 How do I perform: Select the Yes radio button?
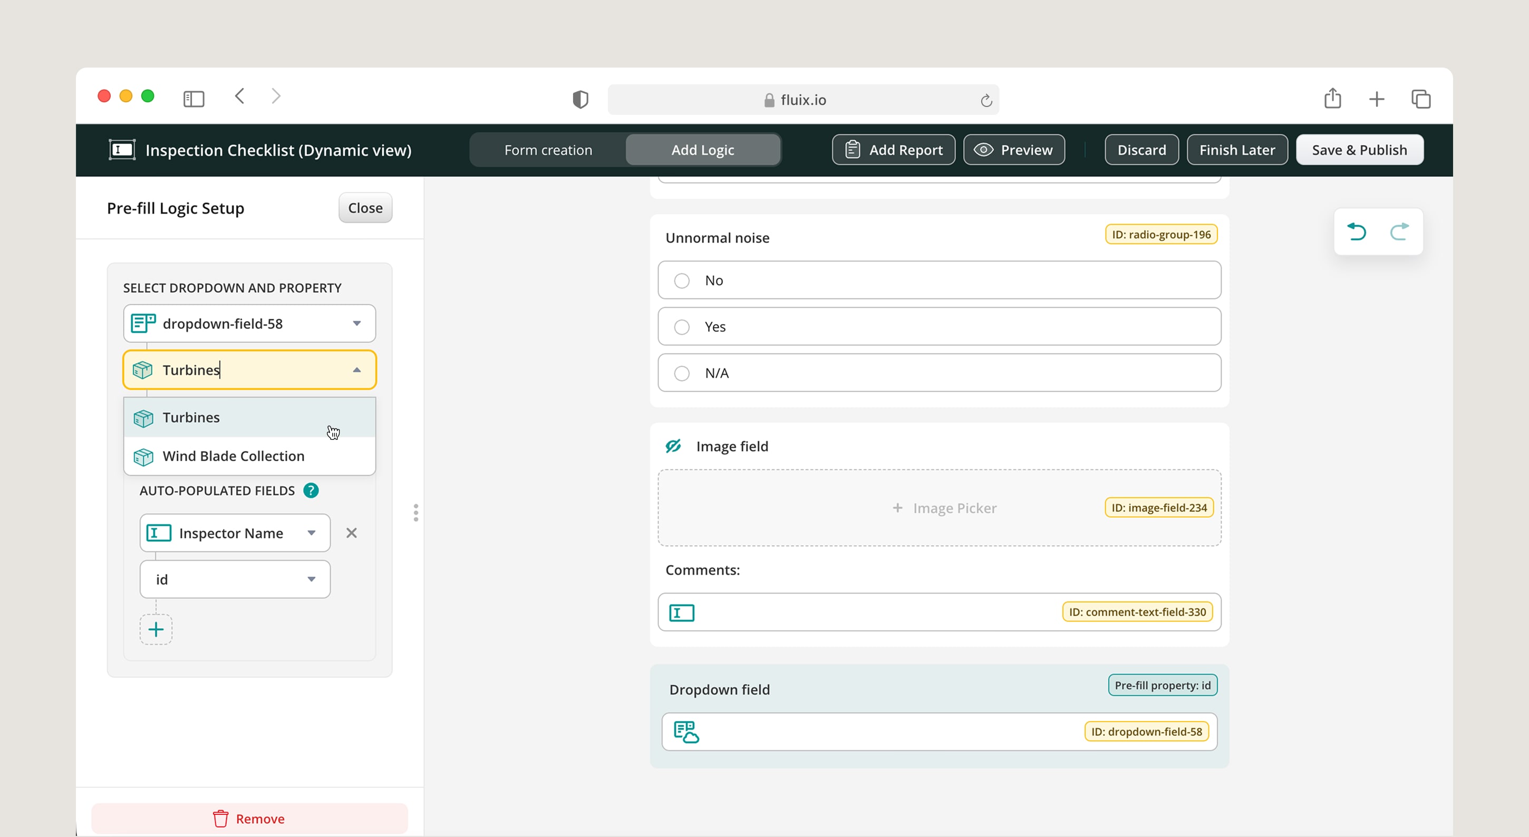pyautogui.click(x=681, y=327)
